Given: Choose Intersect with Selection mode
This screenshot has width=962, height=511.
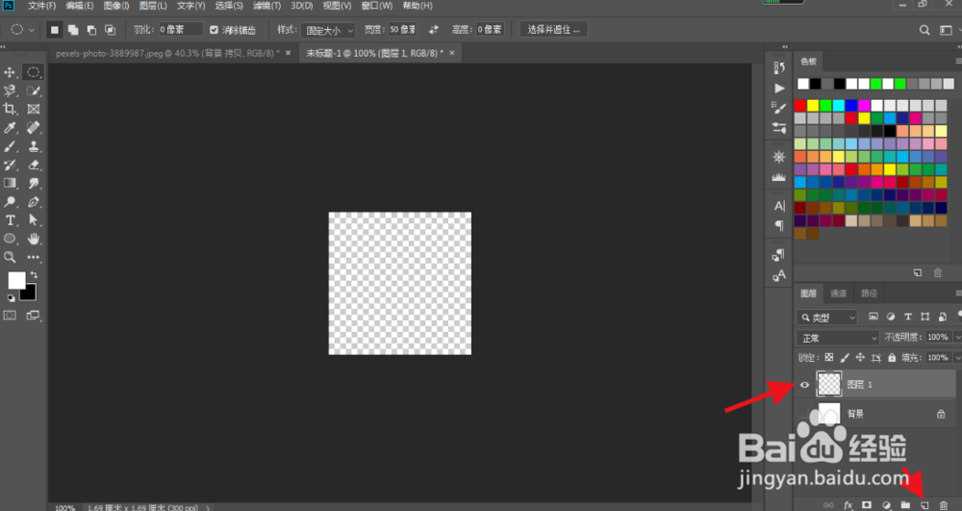Looking at the screenshot, I should tap(110, 30).
